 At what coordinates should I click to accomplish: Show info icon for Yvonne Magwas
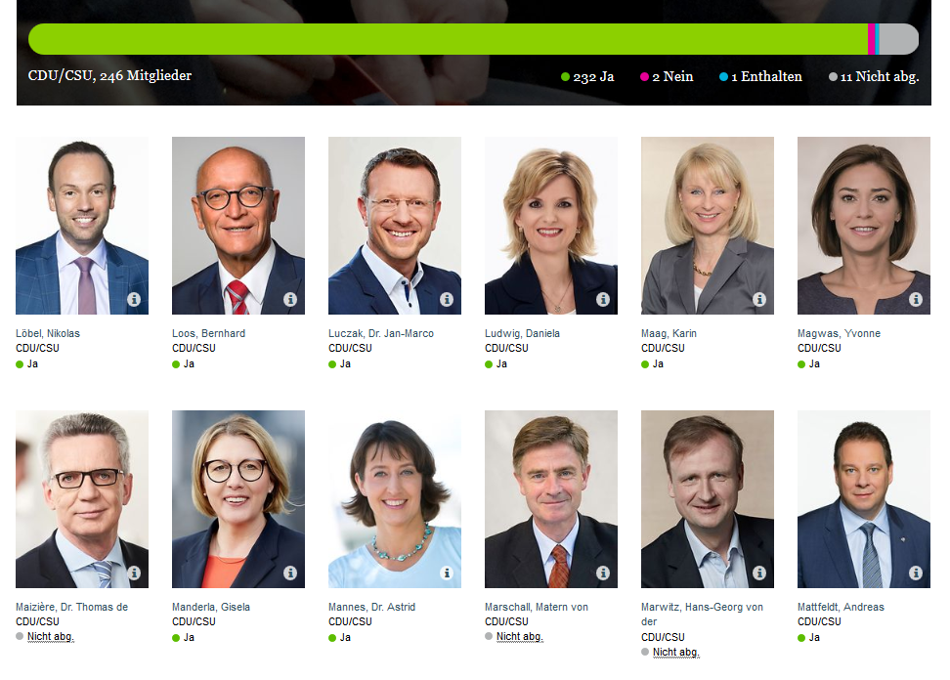[x=916, y=299]
